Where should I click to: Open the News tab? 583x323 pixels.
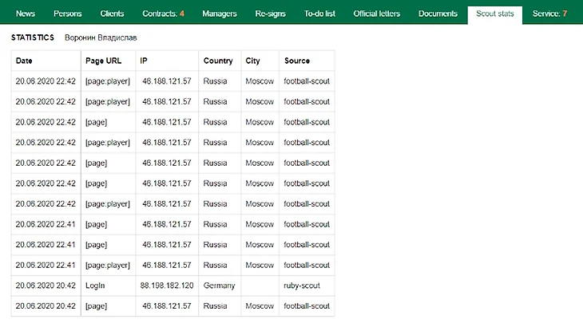26,14
